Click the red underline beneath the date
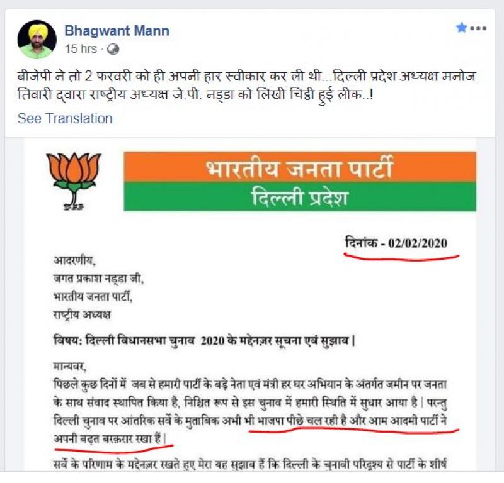Image resolution: width=504 pixels, height=483 pixels. click(x=401, y=257)
